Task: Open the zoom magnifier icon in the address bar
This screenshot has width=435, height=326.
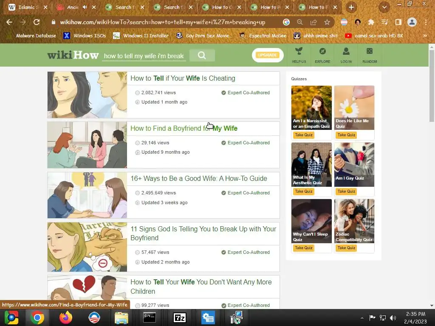Action: (299, 22)
